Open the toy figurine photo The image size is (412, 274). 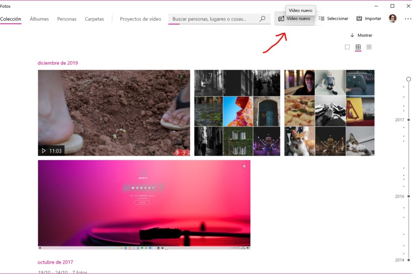[330, 83]
